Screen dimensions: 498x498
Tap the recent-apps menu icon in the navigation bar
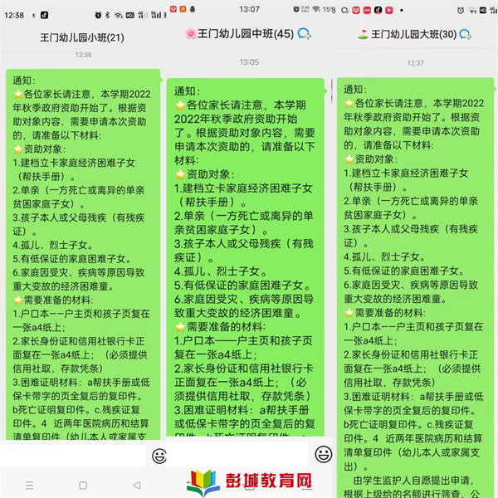[29, 485]
